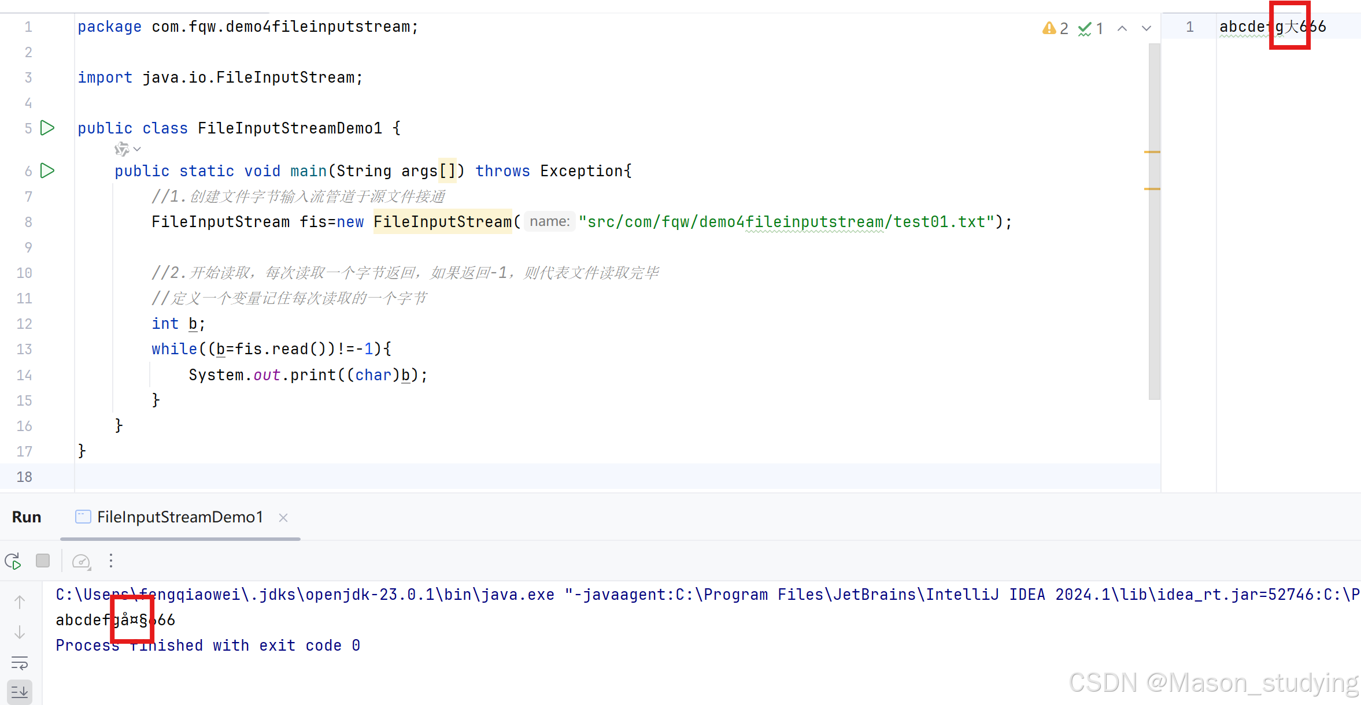Go to previous highlighted problem arrow
Viewport: 1361px width, 705px height.
tap(1122, 28)
